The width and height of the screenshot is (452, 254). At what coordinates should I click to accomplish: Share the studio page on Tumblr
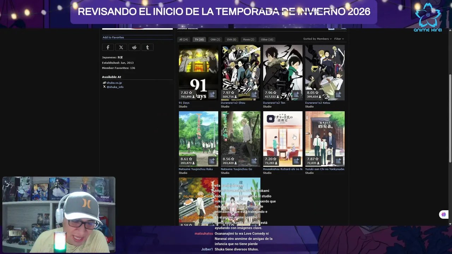click(x=147, y=47)
